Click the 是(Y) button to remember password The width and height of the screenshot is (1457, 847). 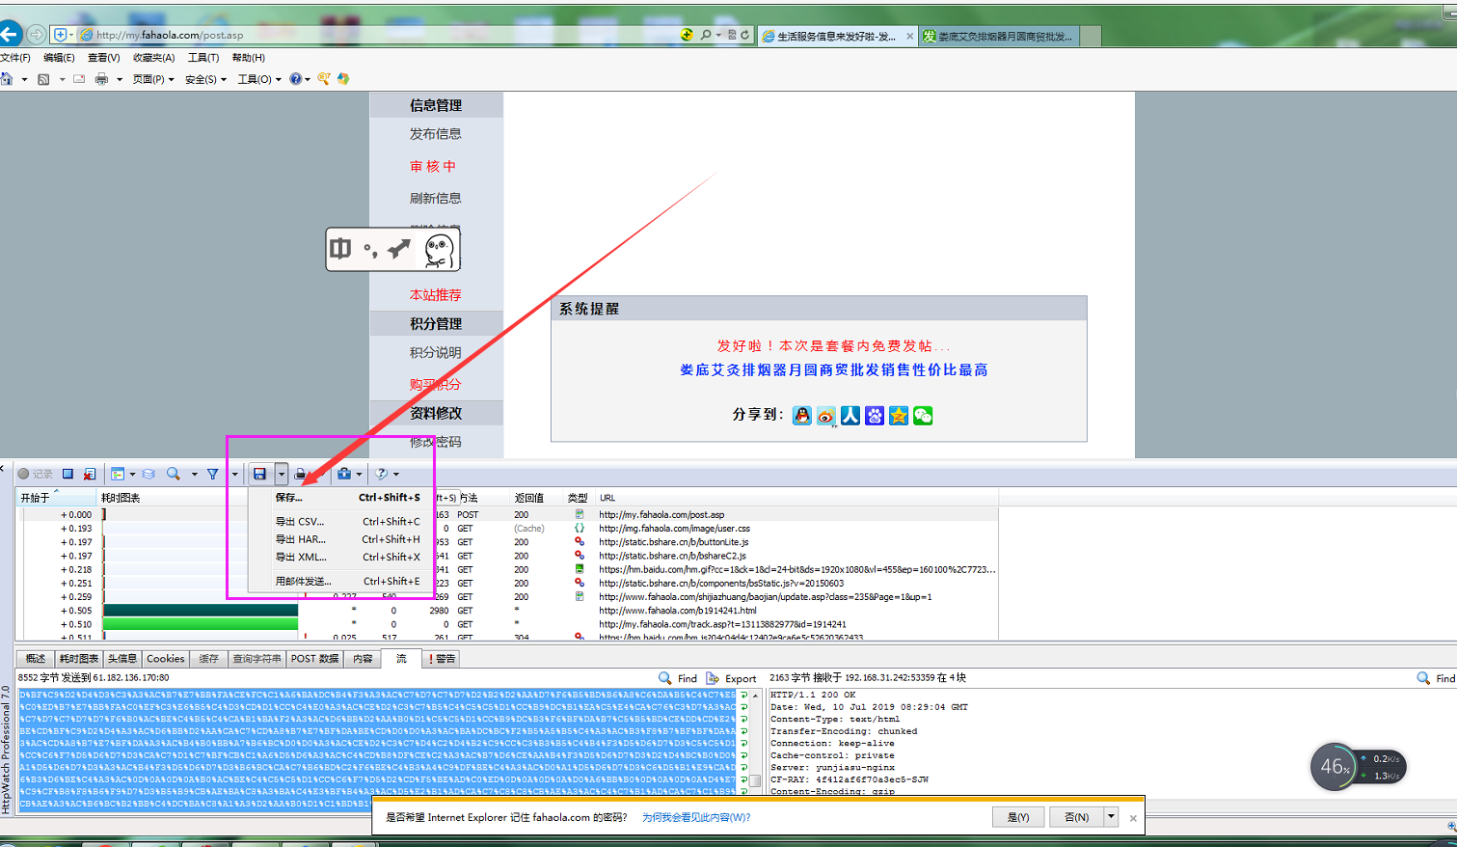click(1017, 816)
